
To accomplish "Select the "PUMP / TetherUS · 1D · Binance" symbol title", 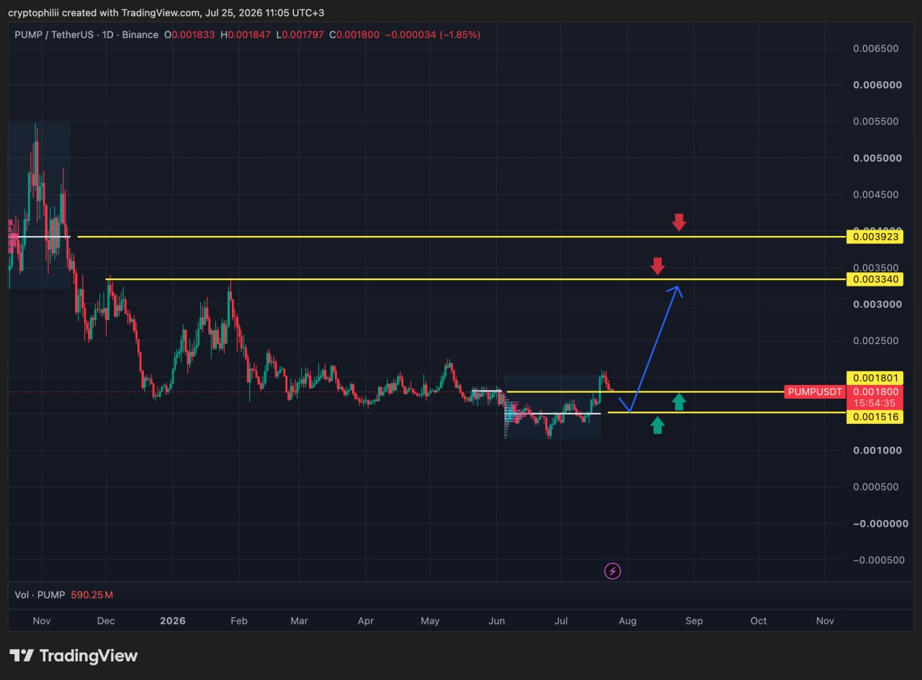I will tap(85, 35).
